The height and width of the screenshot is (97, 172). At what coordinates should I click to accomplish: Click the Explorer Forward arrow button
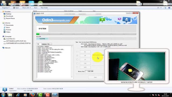point(5,4)
